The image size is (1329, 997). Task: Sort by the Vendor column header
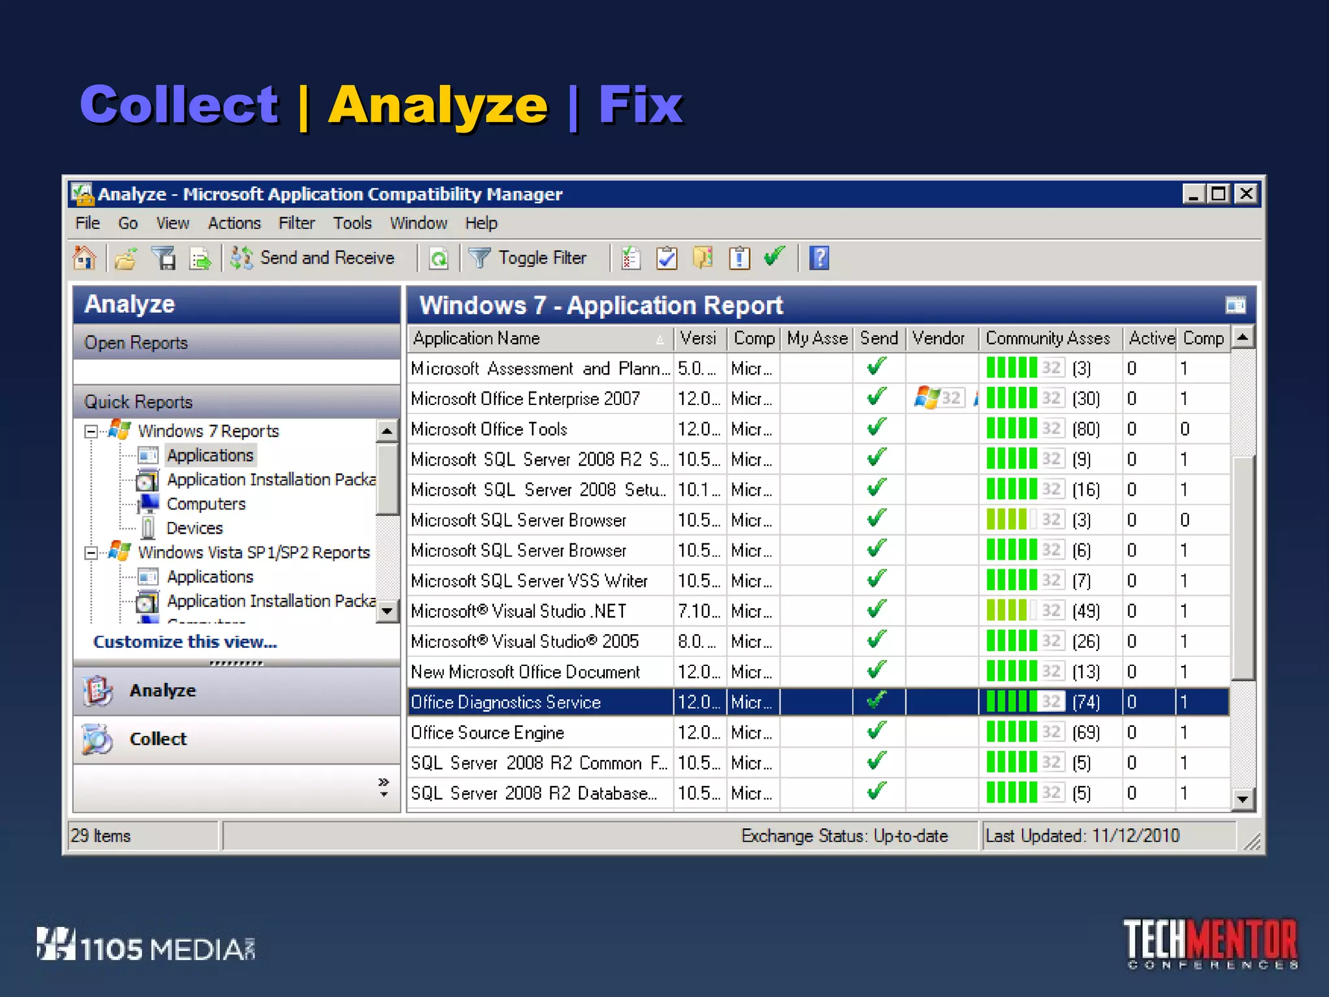pos(942,338)
